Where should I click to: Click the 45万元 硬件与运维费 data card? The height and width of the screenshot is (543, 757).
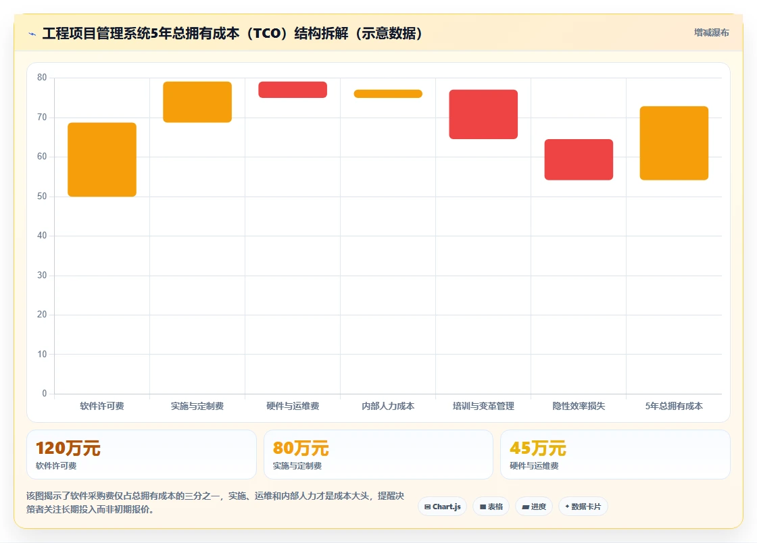point(616,455)
